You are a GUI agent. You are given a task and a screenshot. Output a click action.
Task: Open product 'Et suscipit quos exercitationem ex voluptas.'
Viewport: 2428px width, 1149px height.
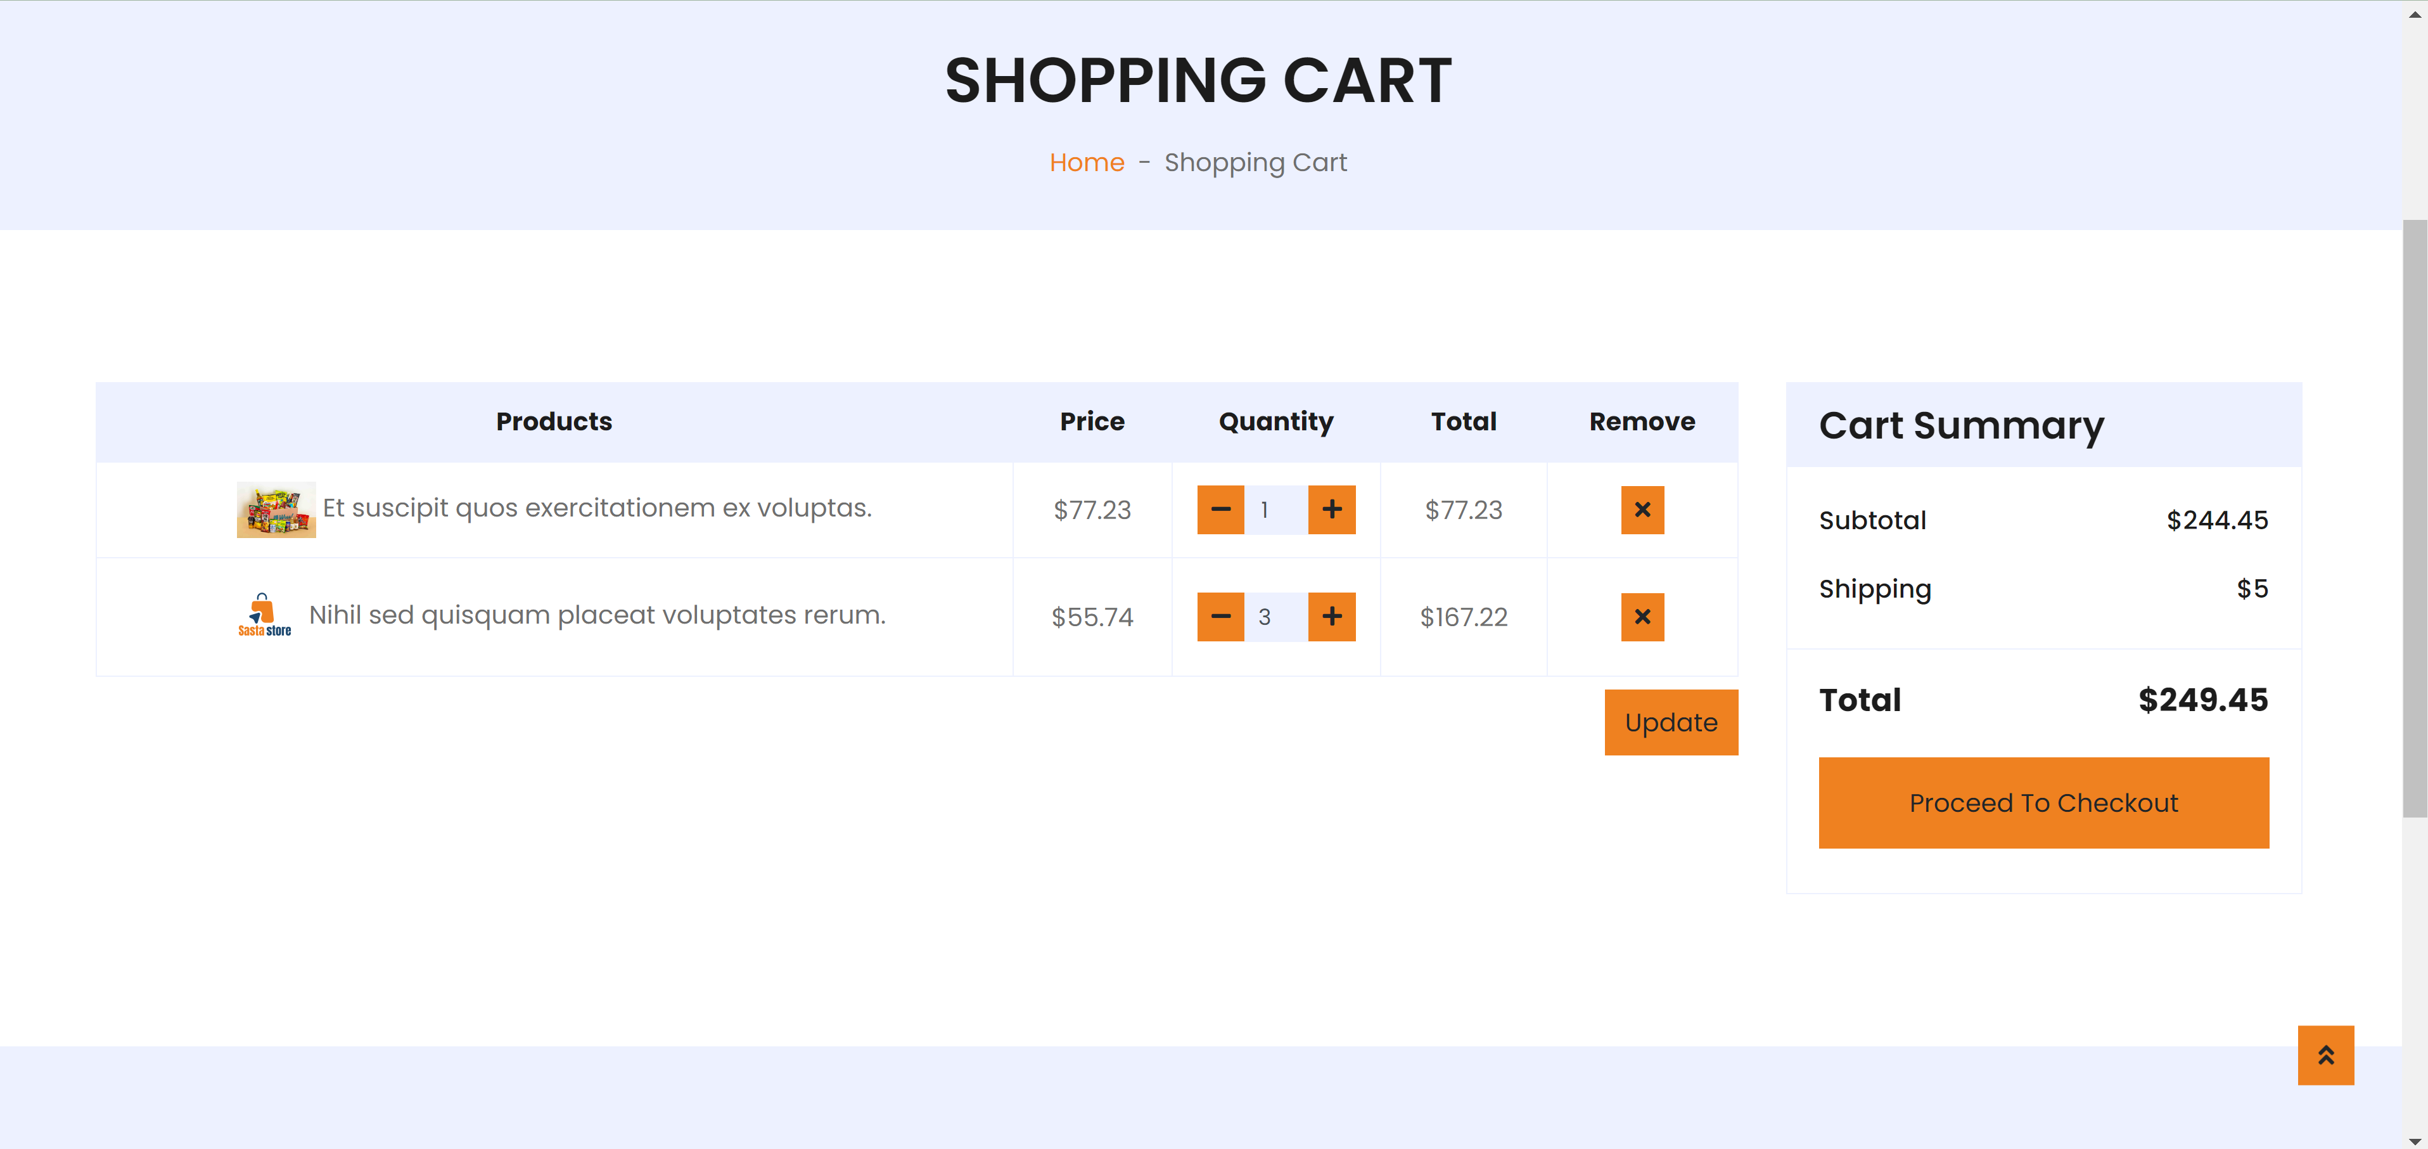point(597,508)
